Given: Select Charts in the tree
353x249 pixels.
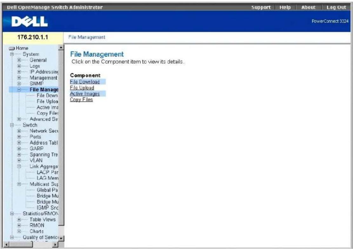Looking at the screenshot, I should pos(37,231).
